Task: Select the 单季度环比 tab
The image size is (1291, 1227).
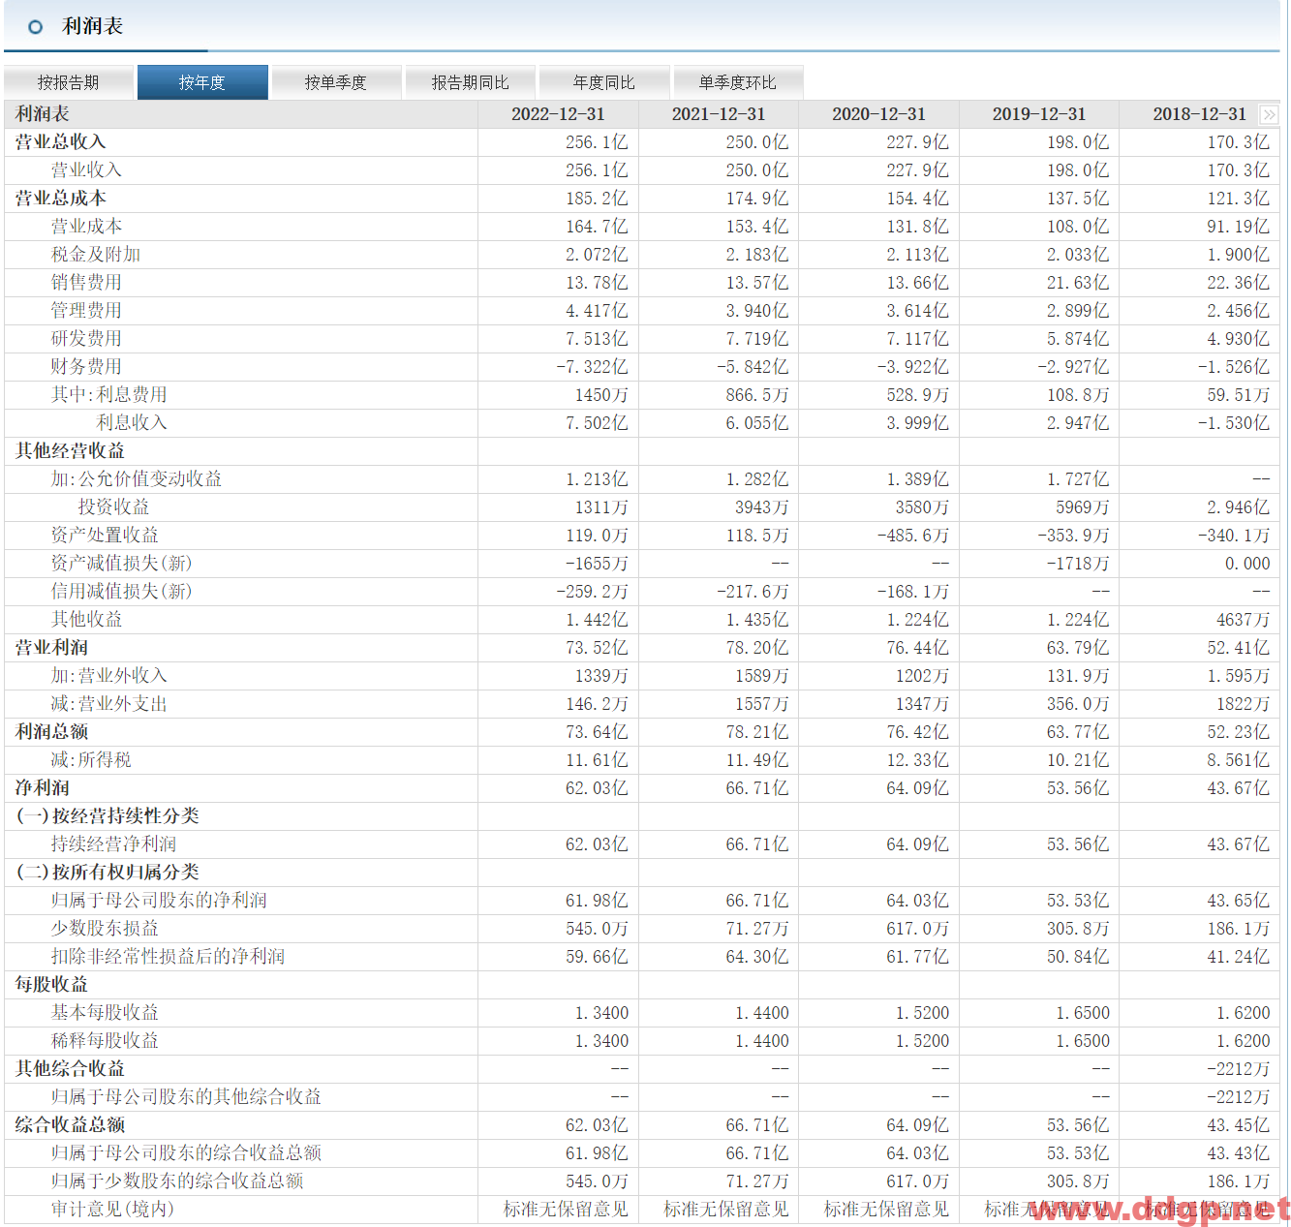Action: click(x=737, y=82)
